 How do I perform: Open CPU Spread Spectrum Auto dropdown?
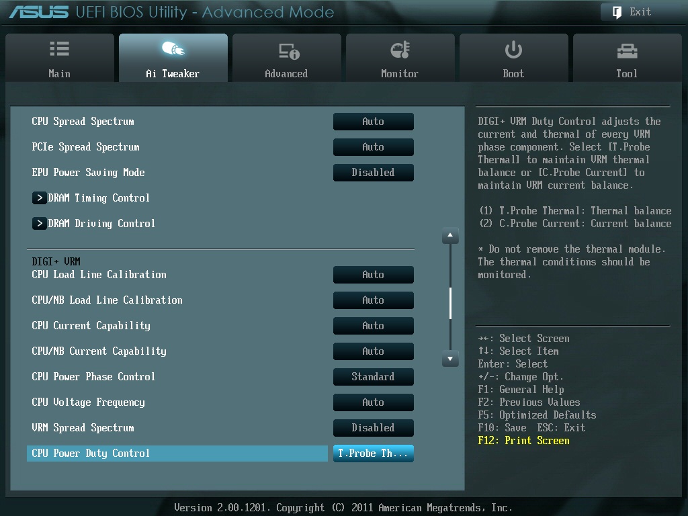[x=374, y=122]
